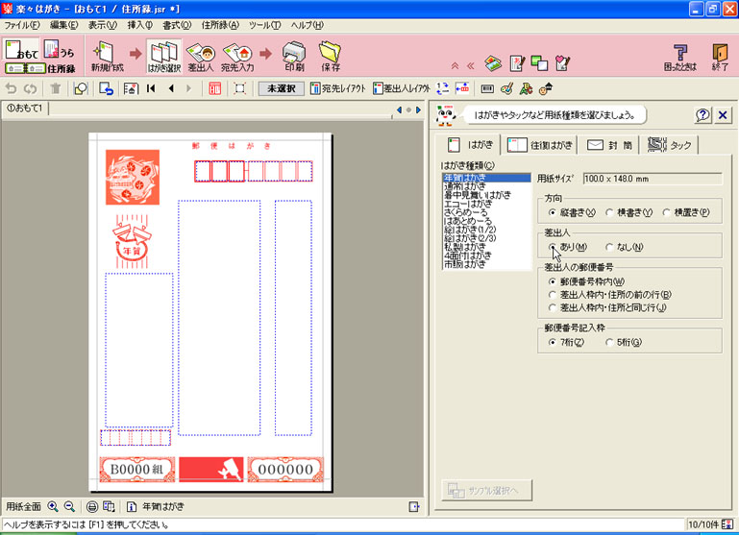Click the 宛先レイアウト button
This screenshot has width=739, height=535.
tap(337, 88)
